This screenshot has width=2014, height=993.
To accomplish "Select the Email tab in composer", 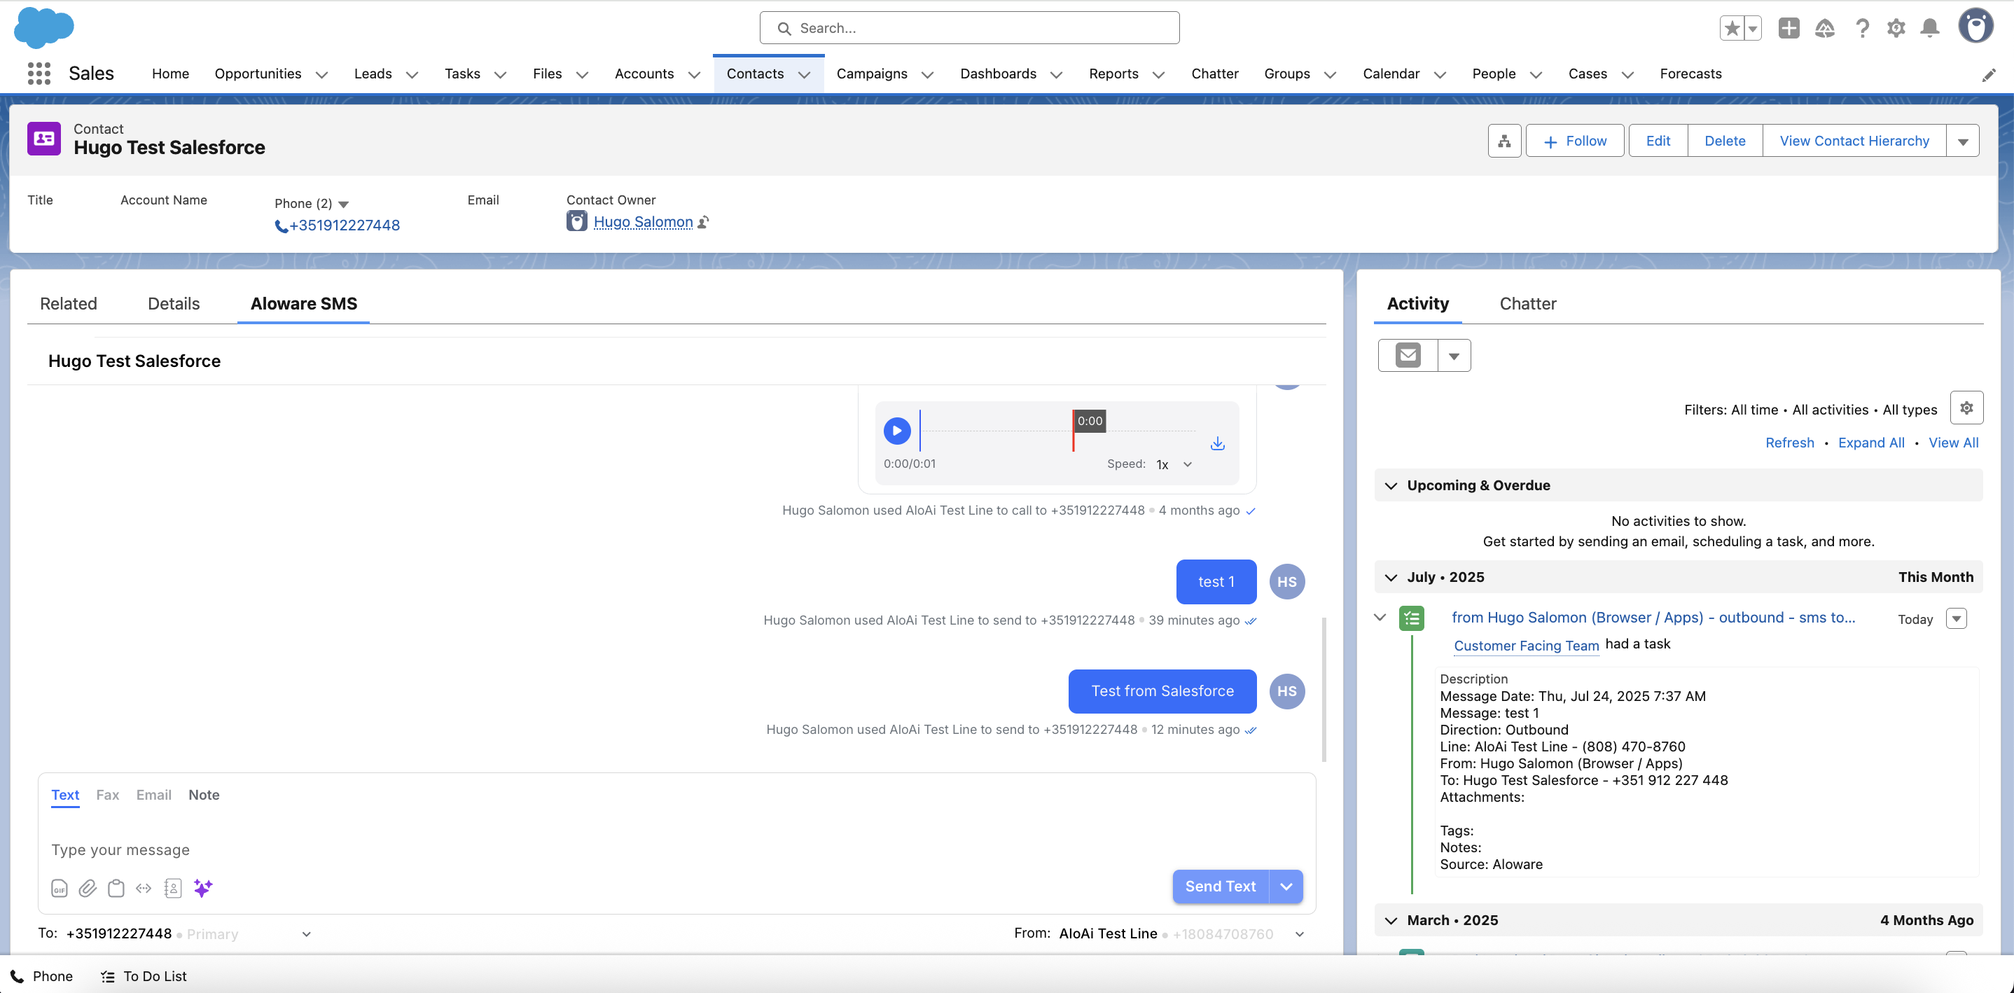I will tap(153, 796).
